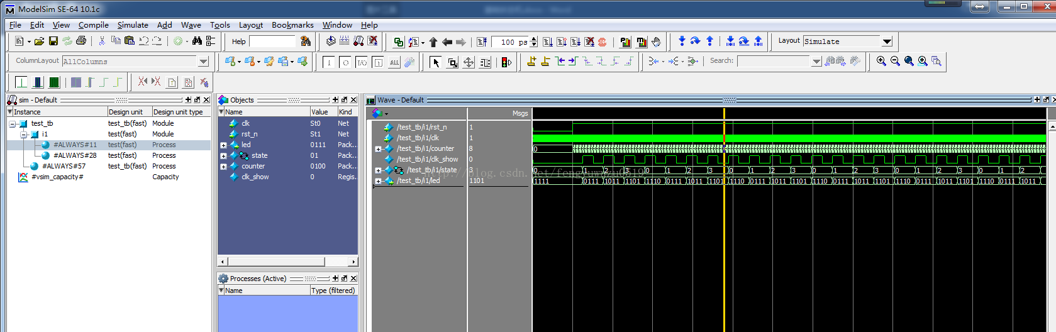Image resolution: width=1056 pixels, height=332 pixels.
Task: Click the Objects panel horizontal scrollbar
Action: [287, 262]
